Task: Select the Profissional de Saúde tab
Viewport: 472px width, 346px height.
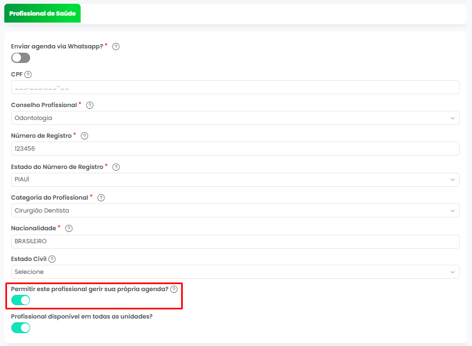Action: (x=42, y=13)
